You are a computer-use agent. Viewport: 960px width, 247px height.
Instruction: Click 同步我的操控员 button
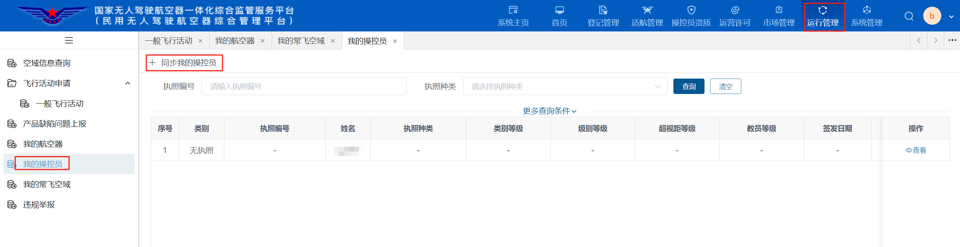point(184,63)
